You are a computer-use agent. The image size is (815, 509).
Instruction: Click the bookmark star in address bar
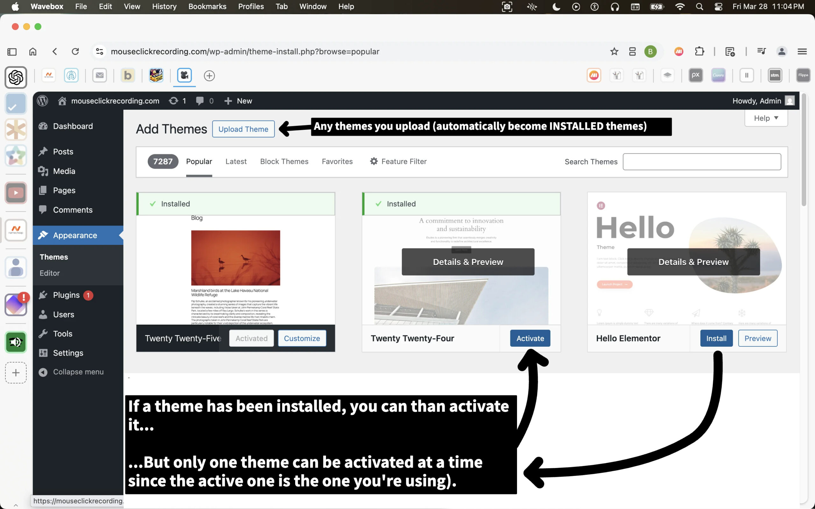click(x=614, y=52)
